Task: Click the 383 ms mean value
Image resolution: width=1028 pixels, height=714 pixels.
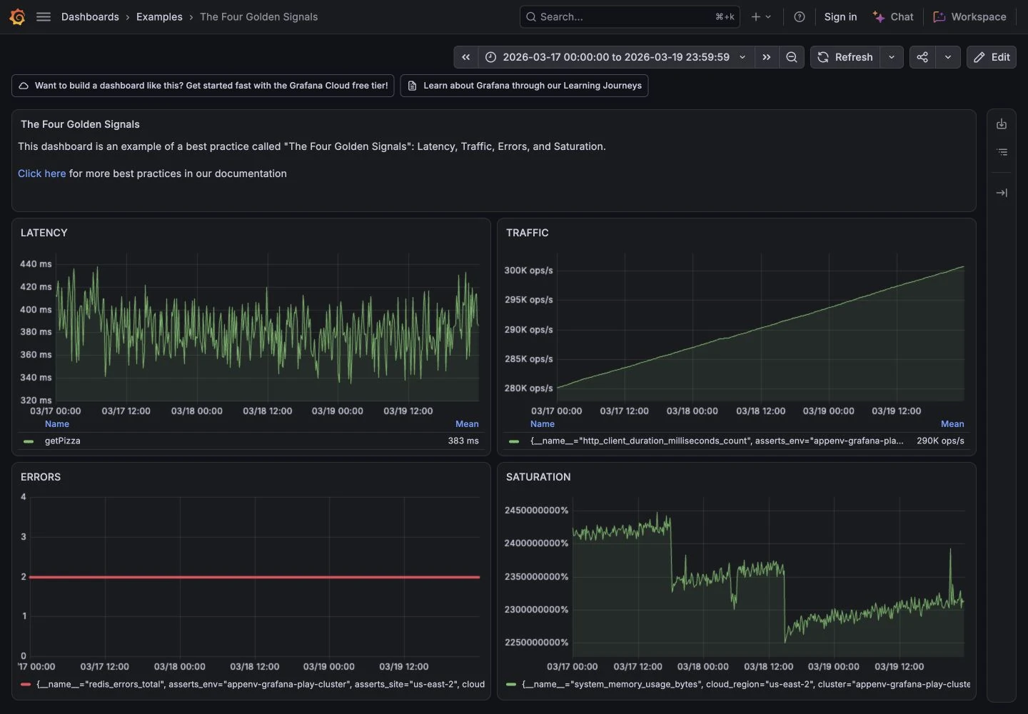Action: click(x=463, y=441)
